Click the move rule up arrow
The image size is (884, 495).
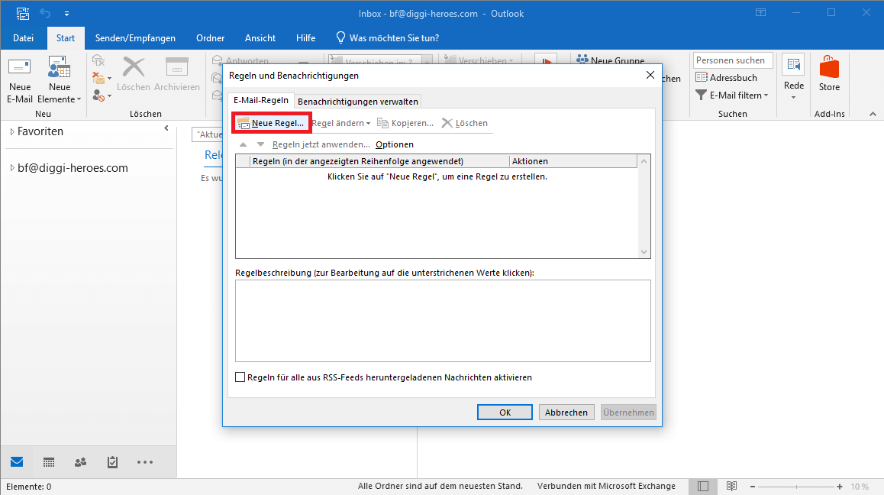(243, 144)
